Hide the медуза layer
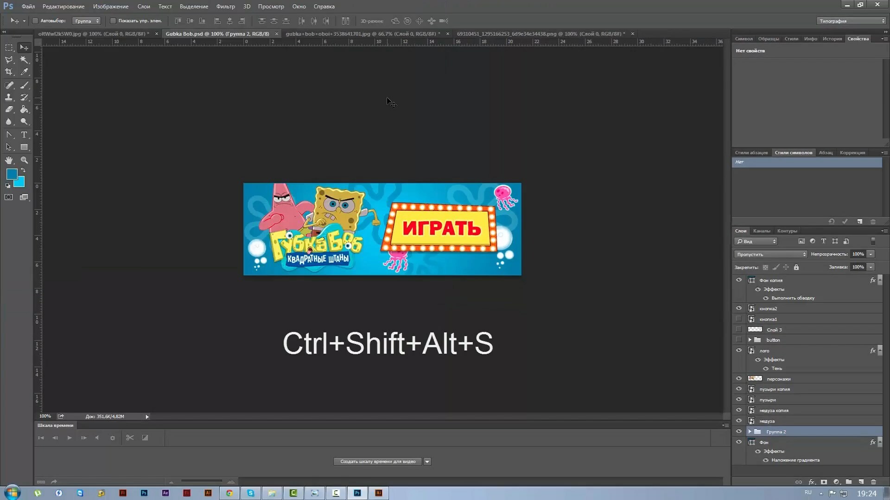 click(x=739, y=421)
